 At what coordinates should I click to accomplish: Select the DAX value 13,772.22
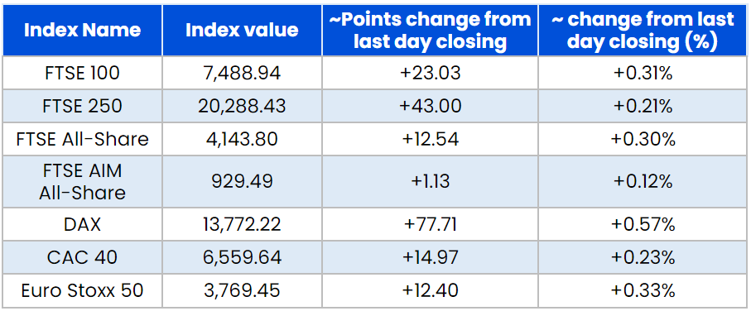click(x=242, y=224)
